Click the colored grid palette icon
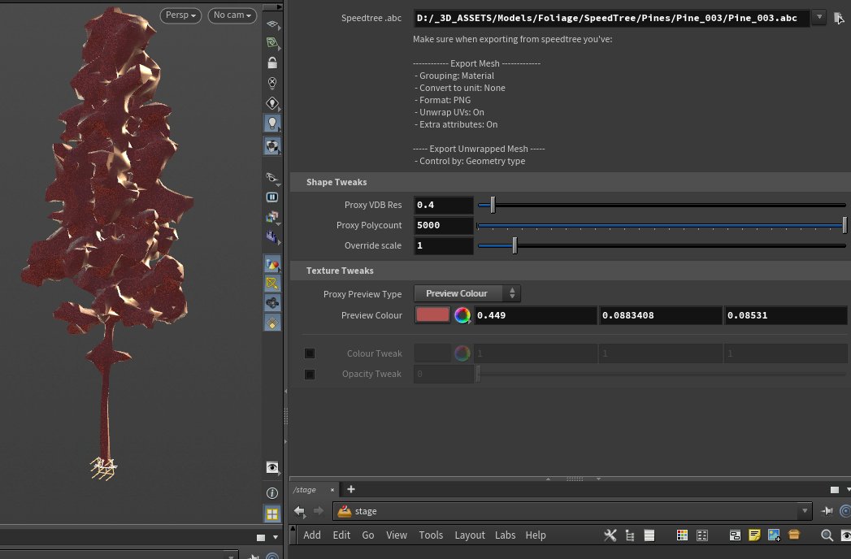This screenshot has width=851, height=559. [682, 535]
